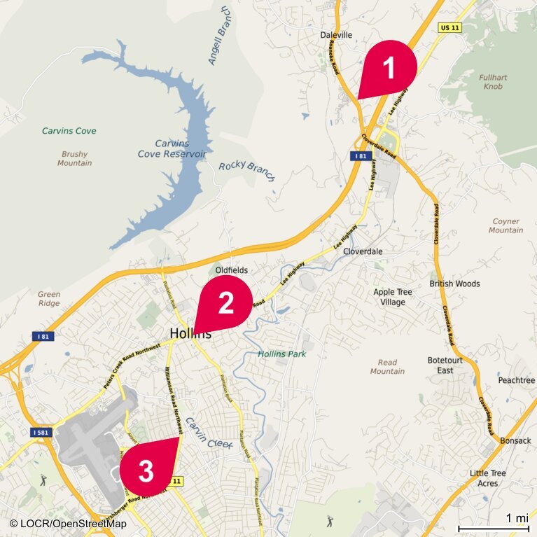Viewport: 537px width, 537px height.
Task: Click the I 81 shield near Cloverdale Road
Action: (x=361, y=156)
